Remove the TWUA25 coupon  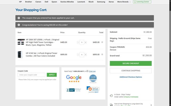(x=113, y=50)
